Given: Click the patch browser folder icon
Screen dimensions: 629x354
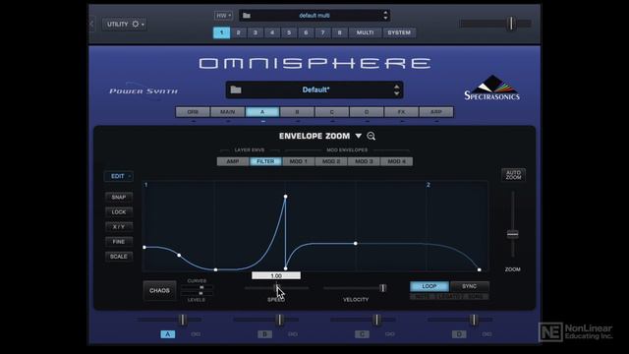Looking at the screenshot, I should 236,89.
